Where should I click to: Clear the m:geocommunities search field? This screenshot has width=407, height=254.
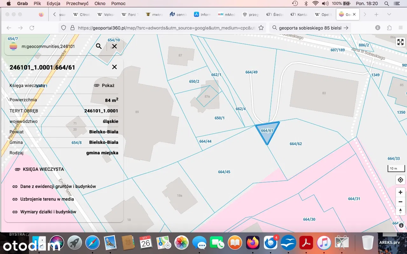[114, 46]
